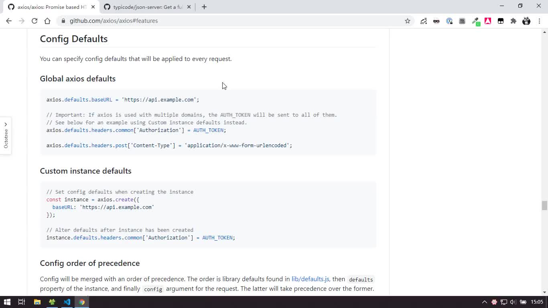Click the masked-face extension icon
This screenshot has width=548, height=308.
click(436, 21)
